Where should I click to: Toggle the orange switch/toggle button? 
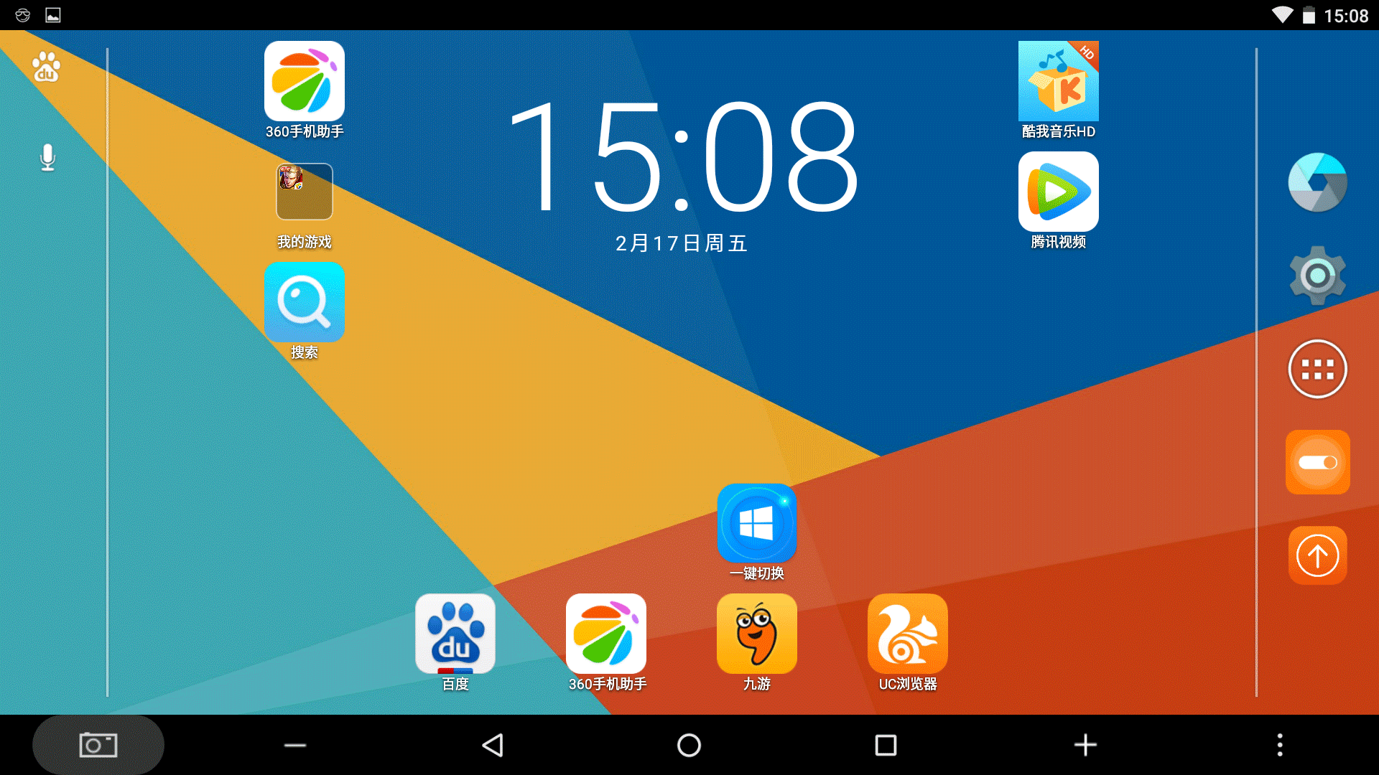(x=1317, y=462)
